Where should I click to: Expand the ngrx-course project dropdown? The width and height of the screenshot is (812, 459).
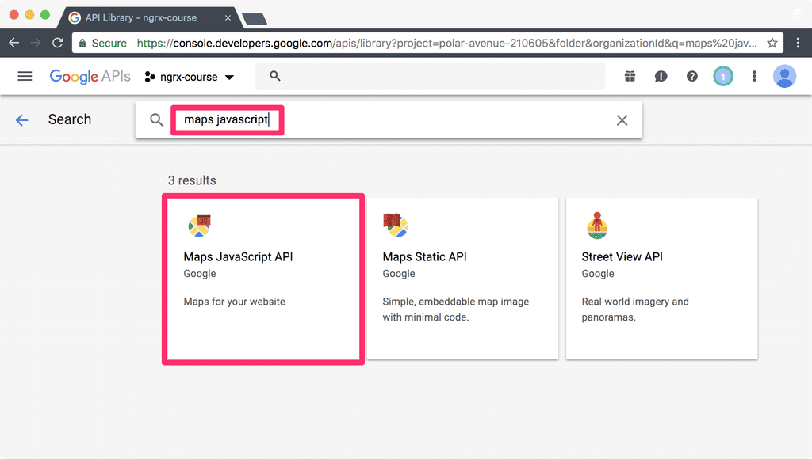[189, 77]
